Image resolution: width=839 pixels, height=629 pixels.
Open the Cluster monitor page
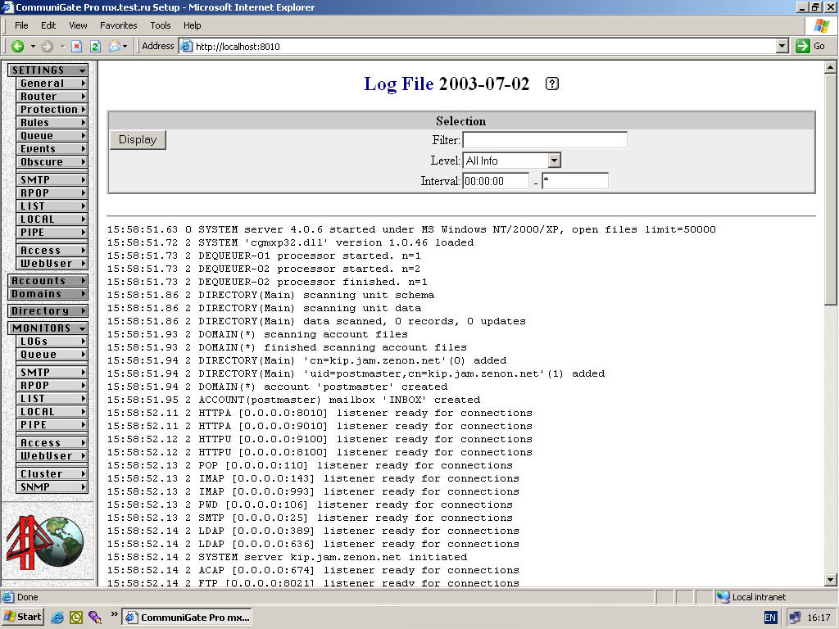point(52,474)
